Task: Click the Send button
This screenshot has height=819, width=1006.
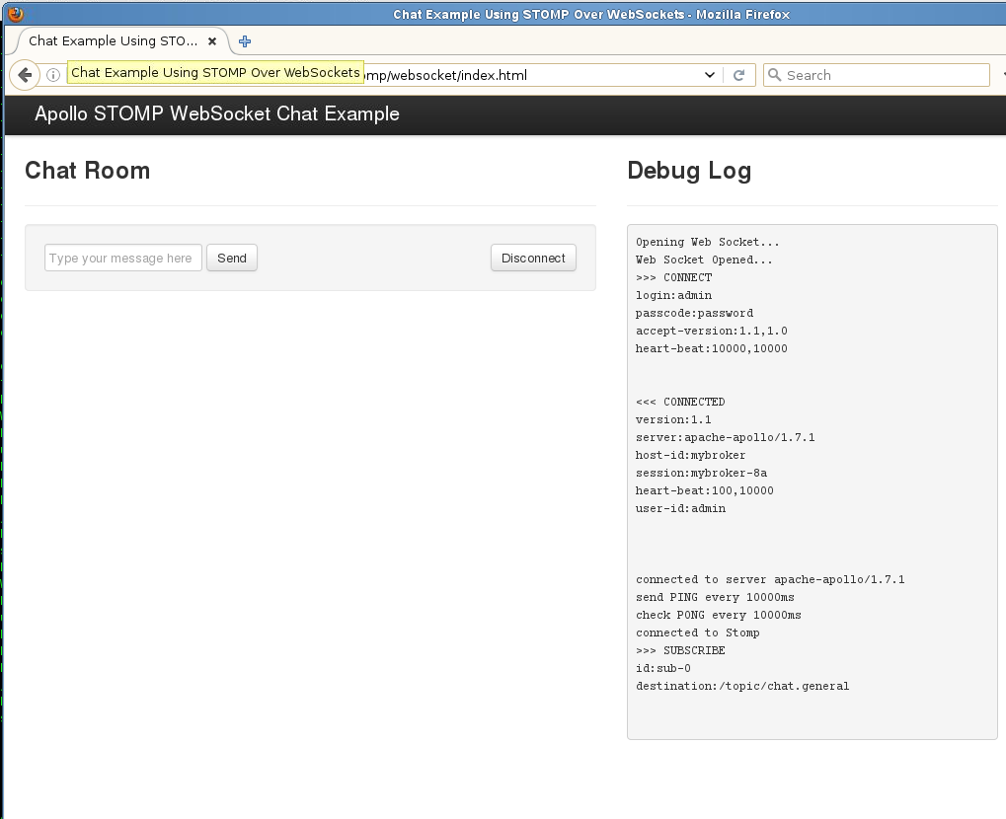Action: [232, 258]
